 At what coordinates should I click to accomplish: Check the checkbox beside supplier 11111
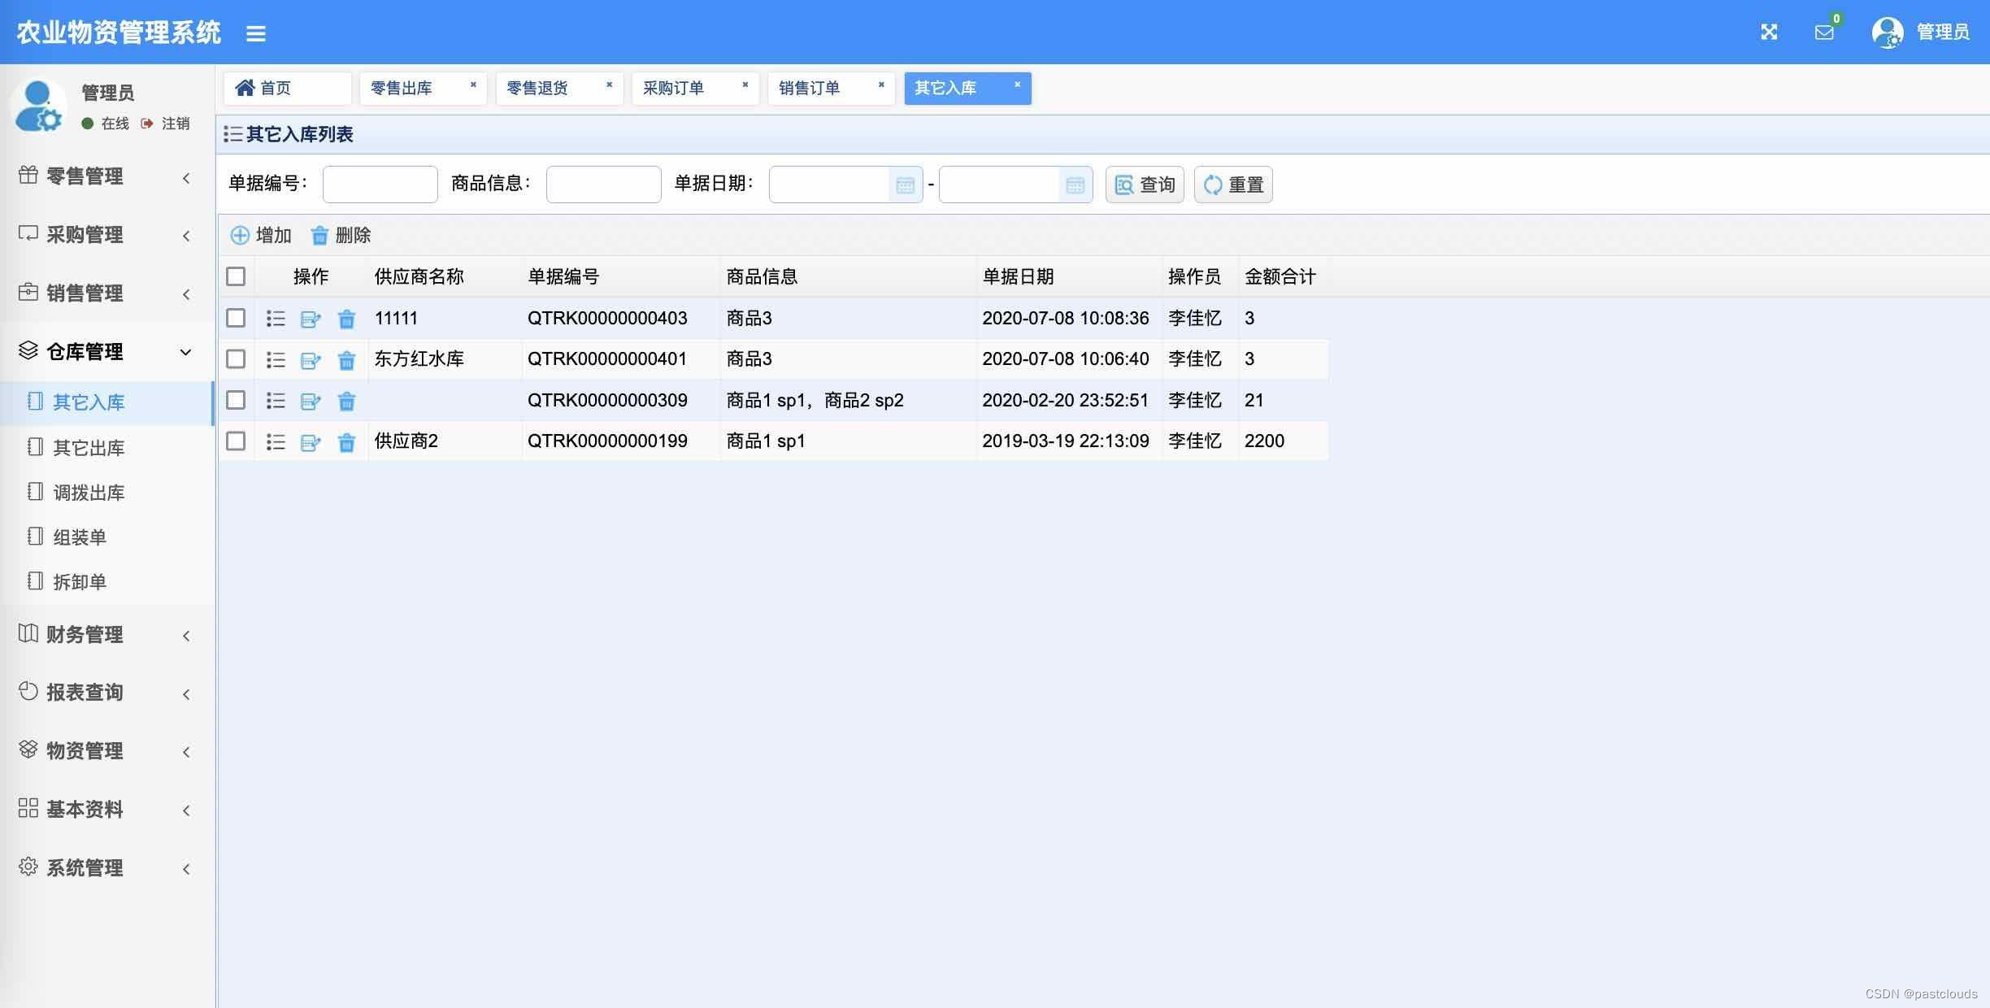click(236, 318)
